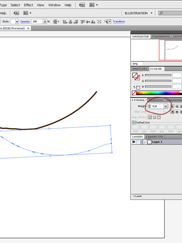
Task: Click the None swatch beside color spectrum
Action: click(134, 93)
